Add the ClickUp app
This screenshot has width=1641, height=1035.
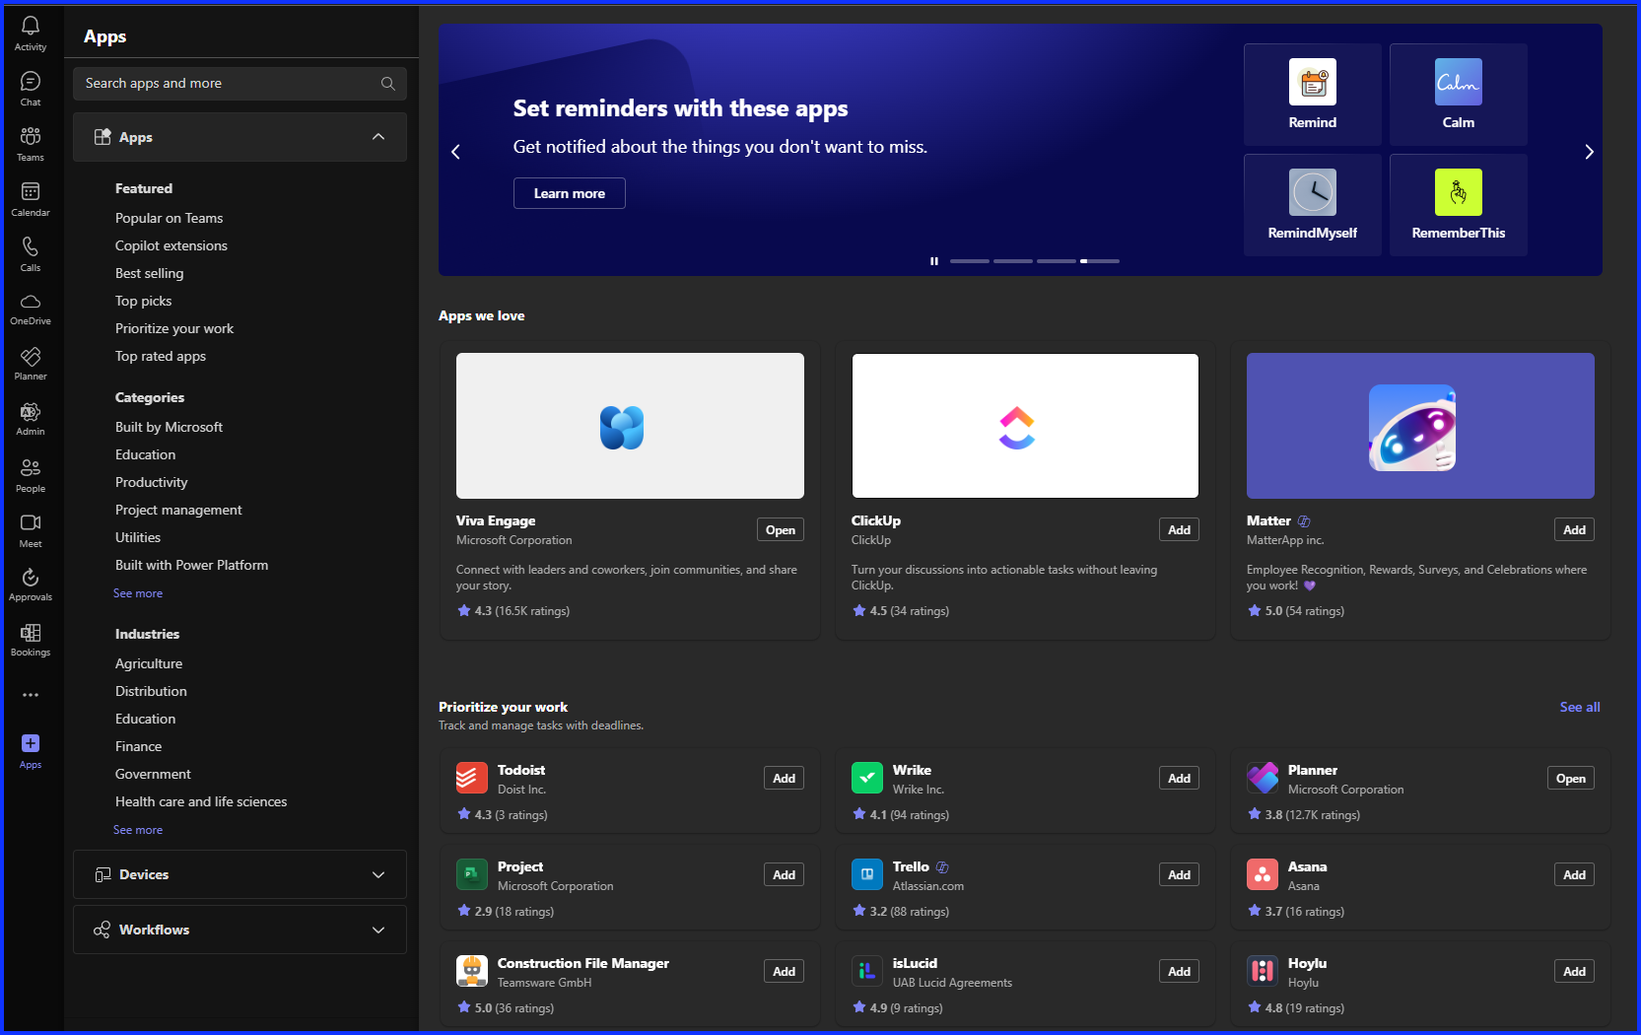tap(1179, 529)
